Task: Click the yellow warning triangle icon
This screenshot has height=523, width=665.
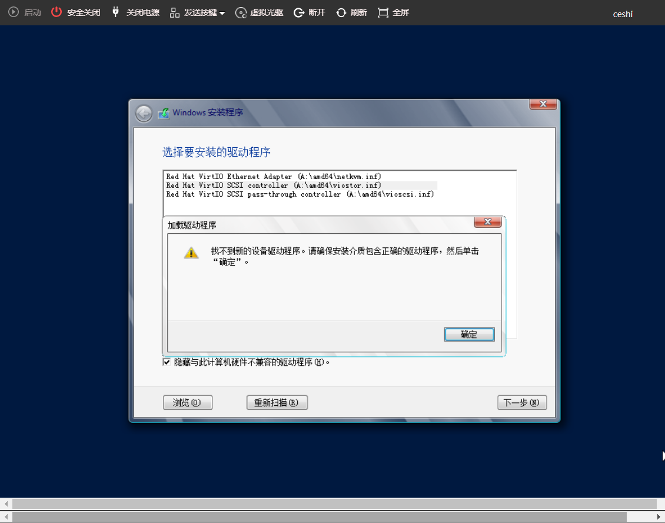Action: [191, 253]
